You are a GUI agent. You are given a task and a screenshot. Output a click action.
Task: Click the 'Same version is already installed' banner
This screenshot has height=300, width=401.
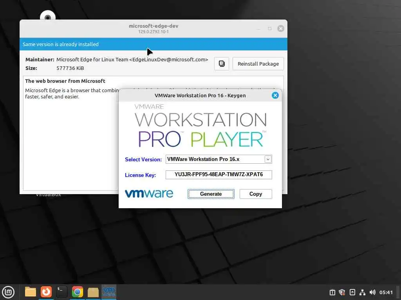[154, 44]
